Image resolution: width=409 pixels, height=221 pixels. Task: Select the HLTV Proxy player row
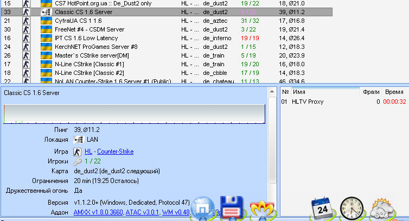point(344,102)
